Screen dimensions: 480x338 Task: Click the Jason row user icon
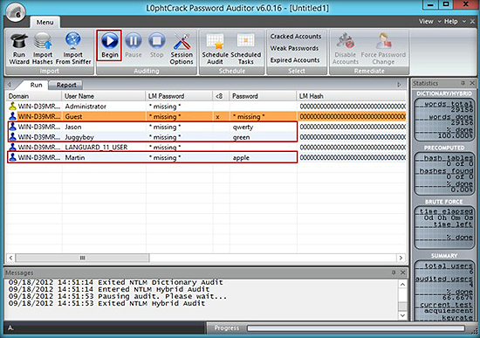[x=12, y=127]
